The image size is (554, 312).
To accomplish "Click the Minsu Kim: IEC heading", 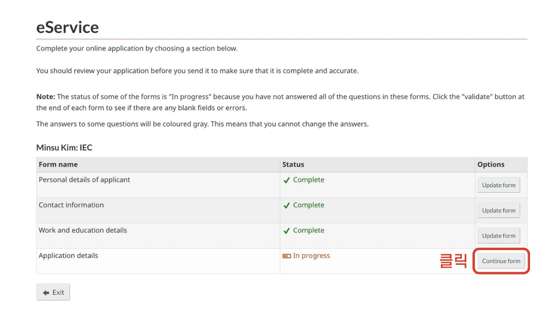I will pos(64,148).
